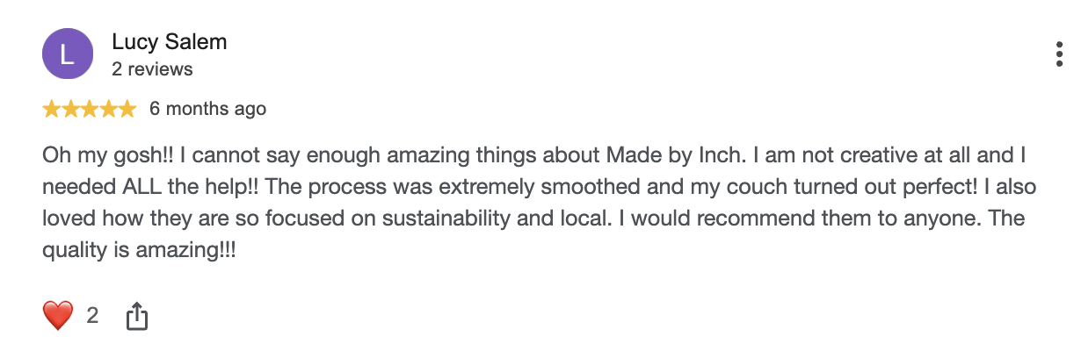Click the first gold rating star

(x=52, y=109)
